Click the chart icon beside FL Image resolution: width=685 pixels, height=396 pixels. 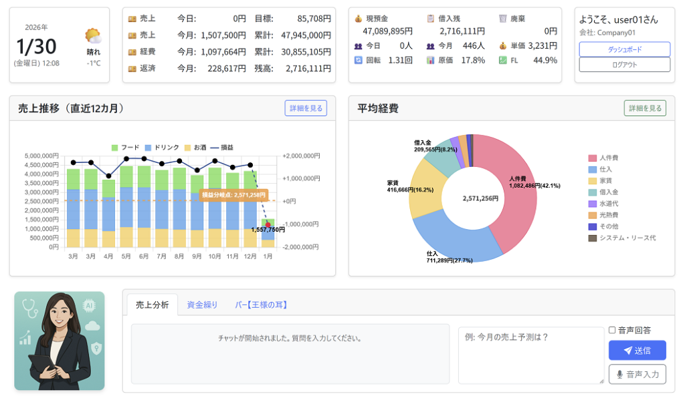(503, 60)
